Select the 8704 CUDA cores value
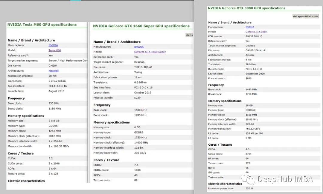323x194 pixels. (249, 154)
